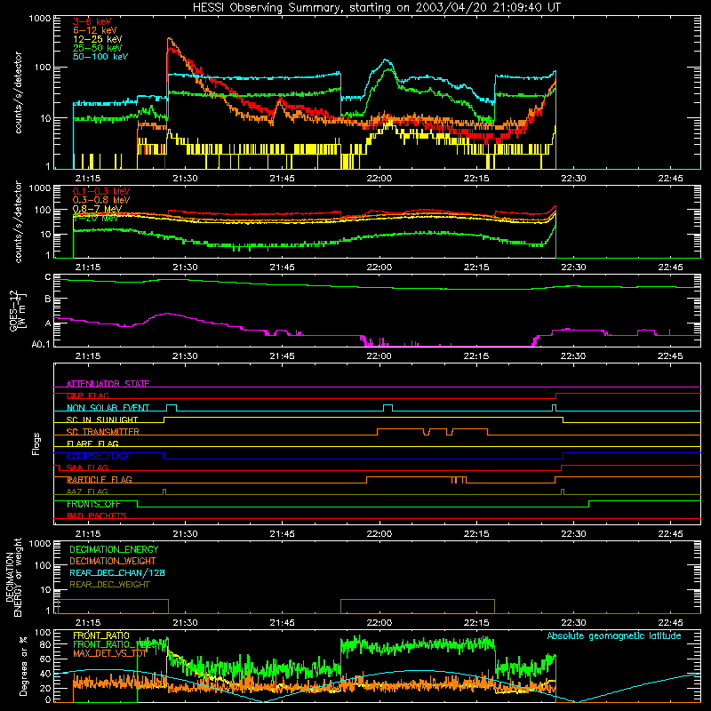Click the red BAD_PACKETS label
Screen dimensions: 711x711
pyautogui.click(x=97, y=515)
